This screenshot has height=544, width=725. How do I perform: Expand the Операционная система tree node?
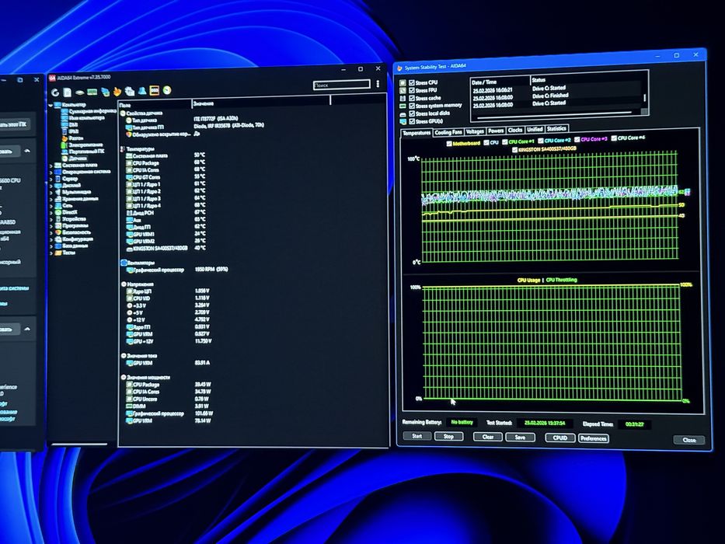point(51,172)
